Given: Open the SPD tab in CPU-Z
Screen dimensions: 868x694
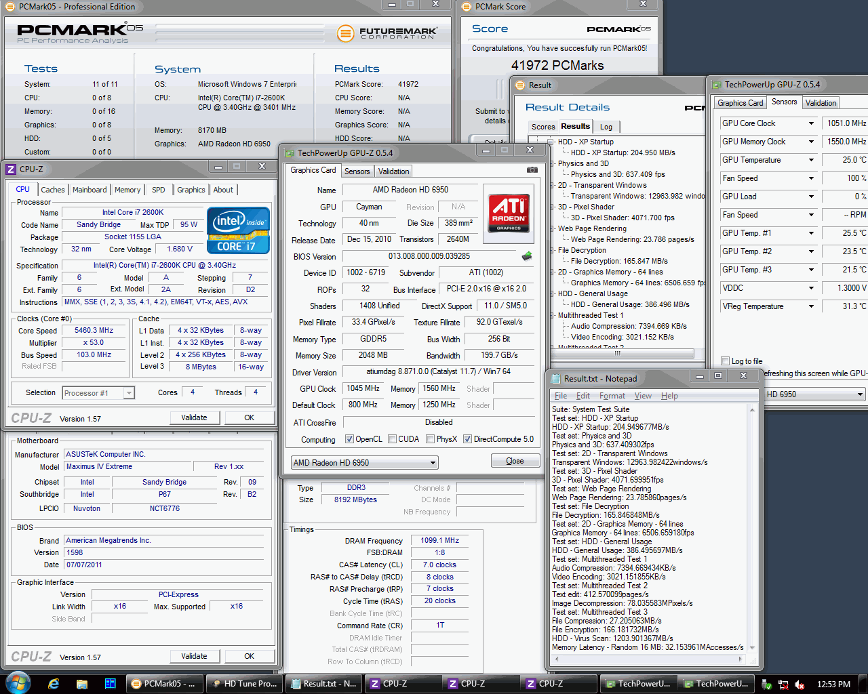Looking at the screenshot, I should 158,190.
